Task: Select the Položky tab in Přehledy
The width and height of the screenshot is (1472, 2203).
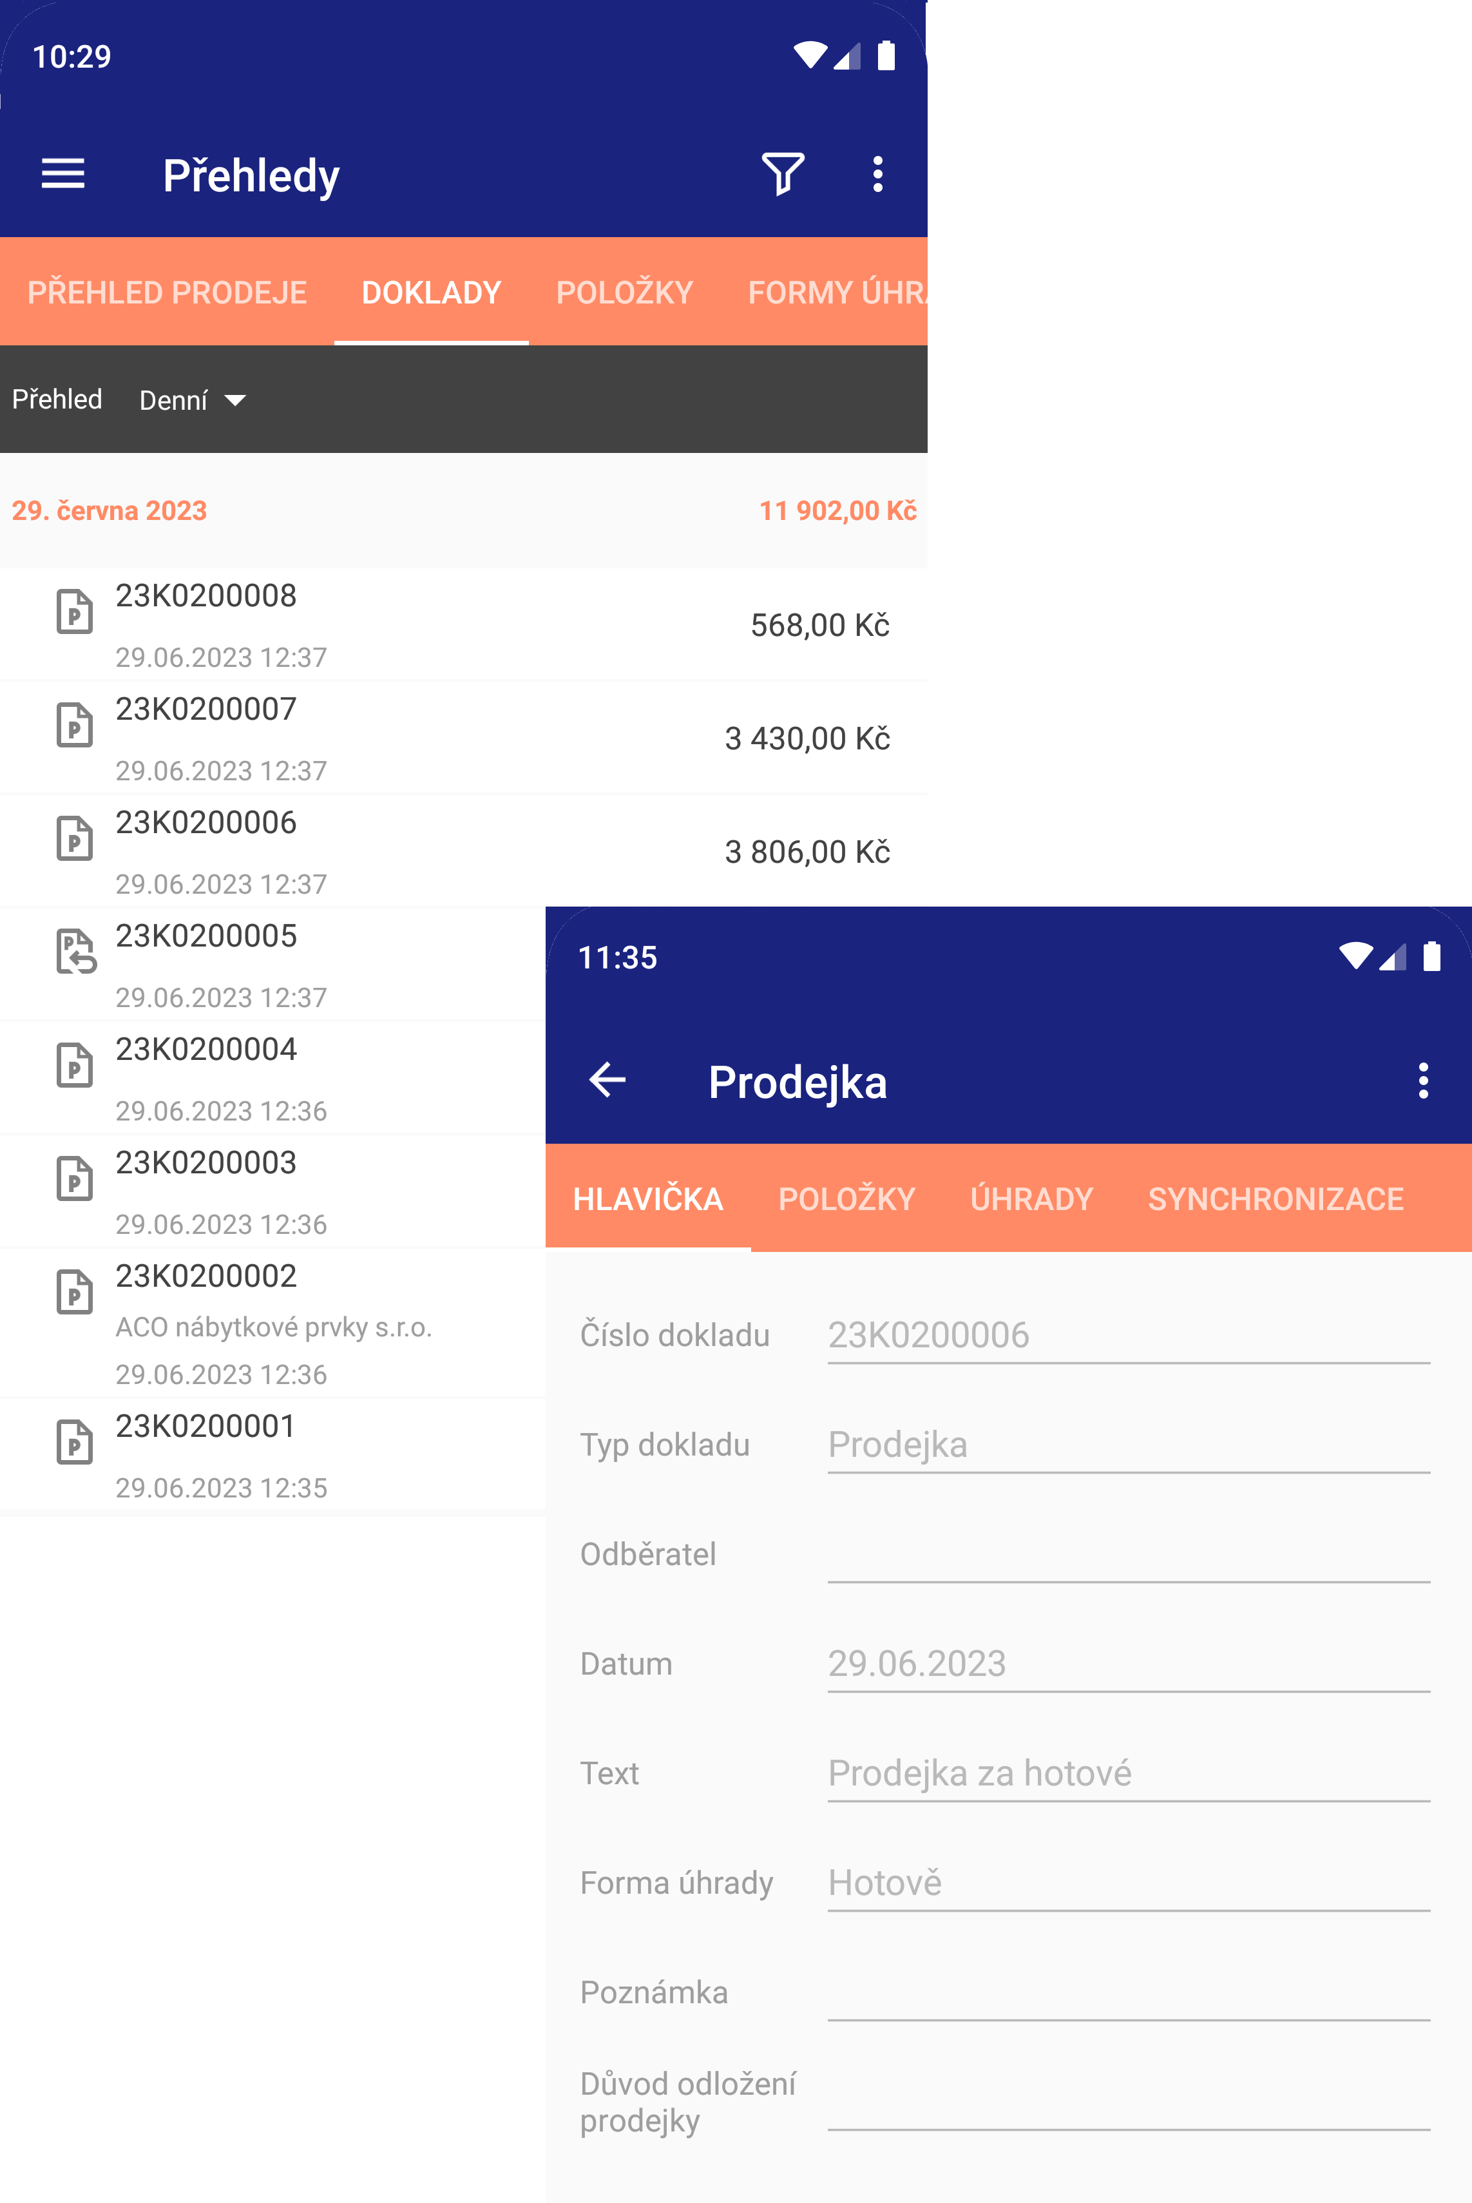Action: 624,292
